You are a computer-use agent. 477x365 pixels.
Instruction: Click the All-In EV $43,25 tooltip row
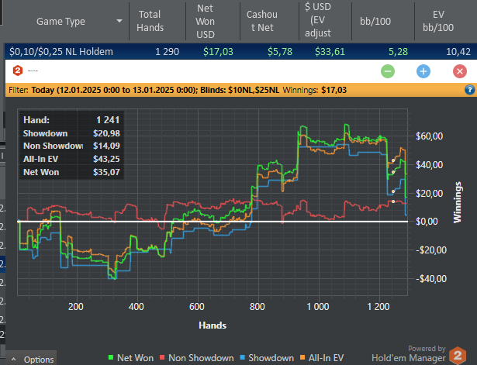coord(71,159)
